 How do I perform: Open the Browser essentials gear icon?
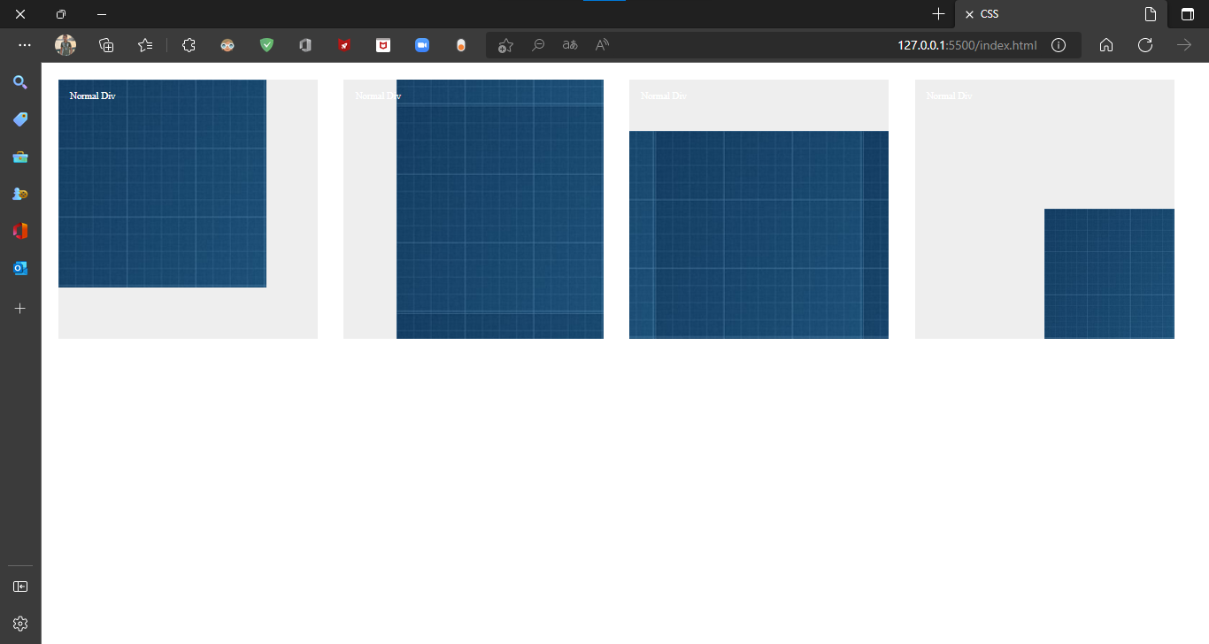(20, 623)
